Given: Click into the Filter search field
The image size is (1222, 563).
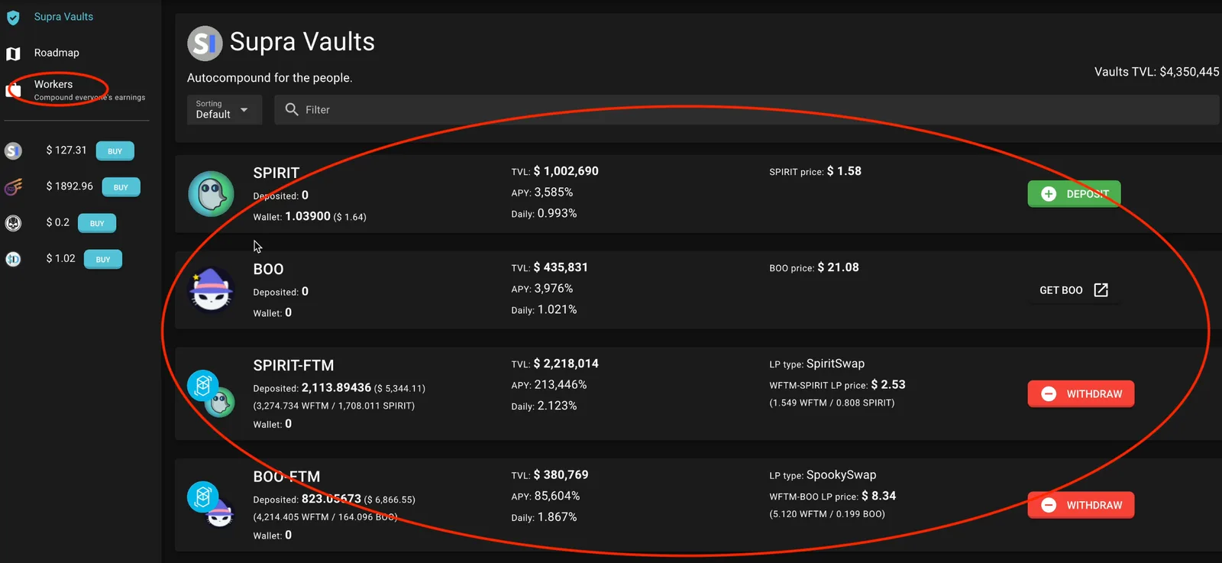Looking at the screenshot, I should 746,109.
